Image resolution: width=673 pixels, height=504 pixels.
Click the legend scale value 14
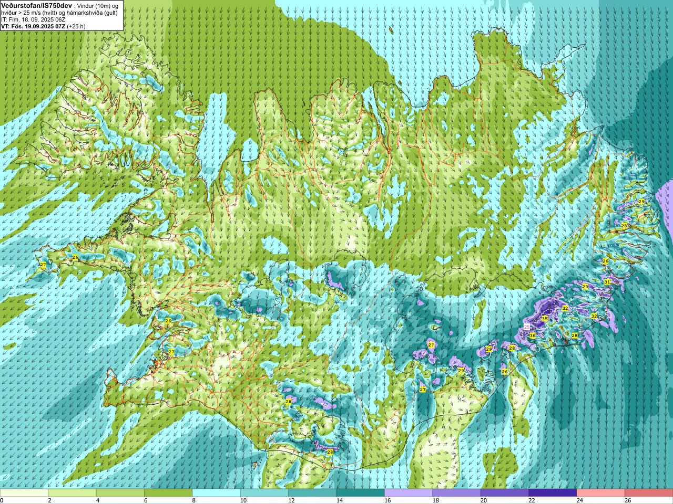click(x=339, y=500)
